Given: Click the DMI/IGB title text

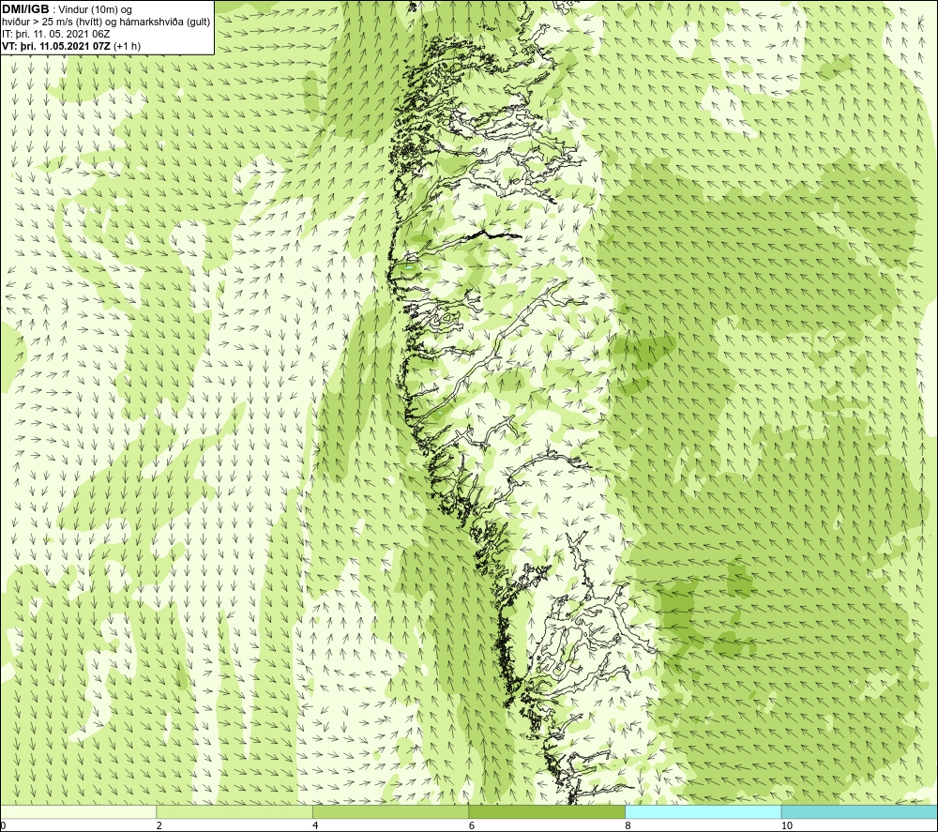Looking at the screenshot, I should tap(25, 9).
